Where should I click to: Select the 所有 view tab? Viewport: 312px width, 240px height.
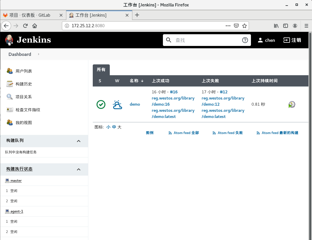pyautogui.click(x=101, y=70)
